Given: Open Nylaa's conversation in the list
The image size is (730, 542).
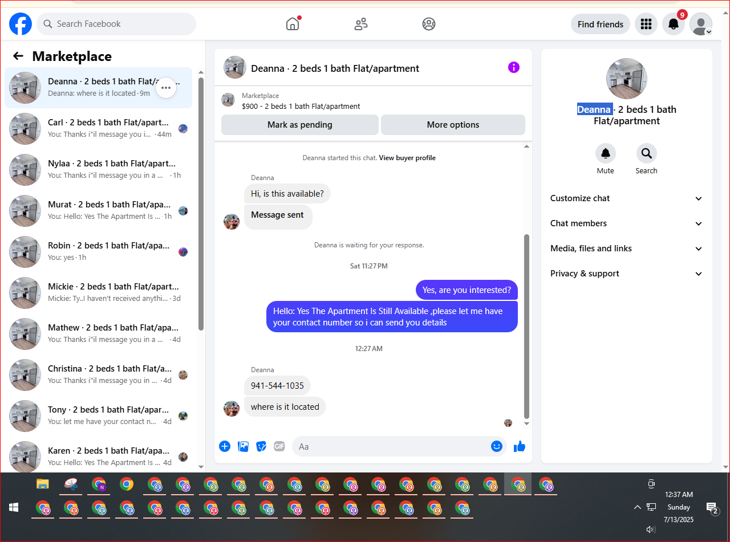Looking at the screenshot, I should click(x=98, y=169).
